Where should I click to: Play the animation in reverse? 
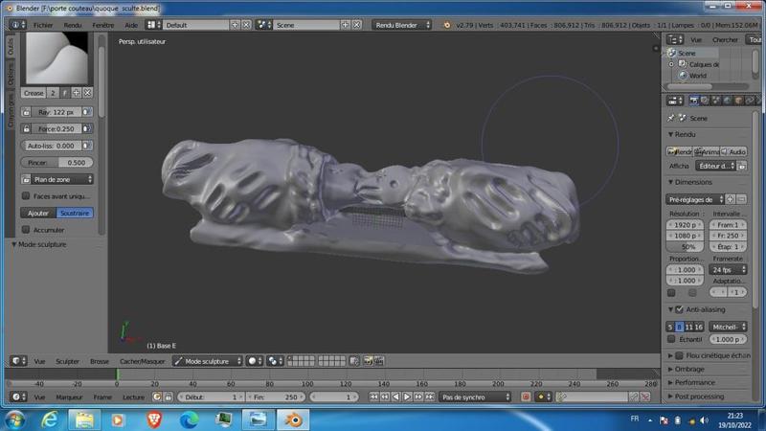click(x=396, y=397)
